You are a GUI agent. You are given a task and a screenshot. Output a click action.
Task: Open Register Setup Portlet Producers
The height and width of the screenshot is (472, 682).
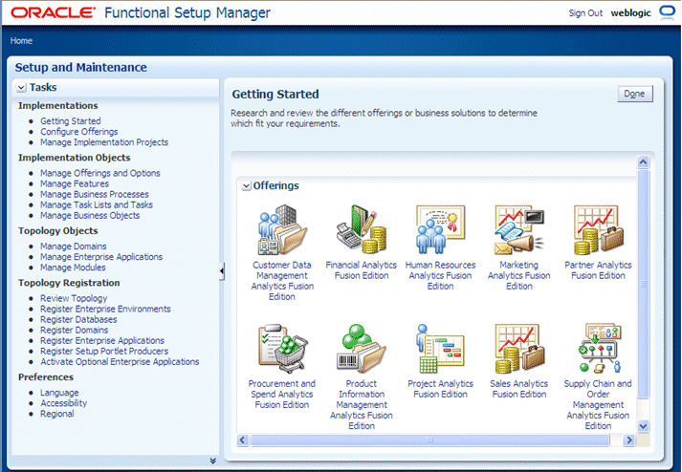[104, 352]
